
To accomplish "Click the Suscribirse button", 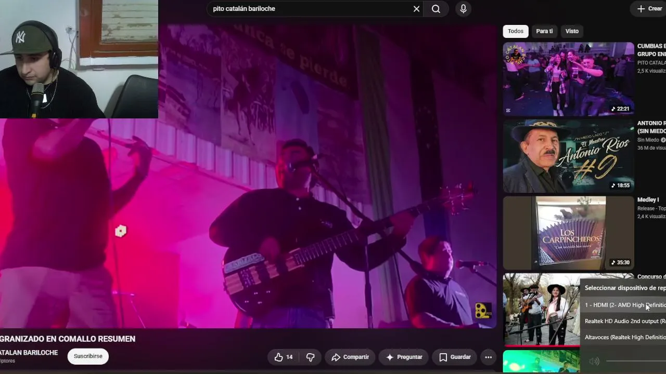I will coord(88,356).
